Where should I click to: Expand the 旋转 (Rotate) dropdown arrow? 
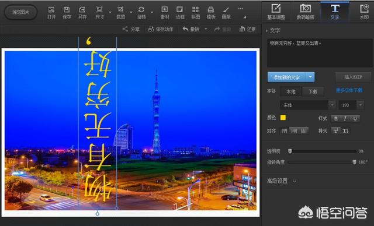coord(152,12)
